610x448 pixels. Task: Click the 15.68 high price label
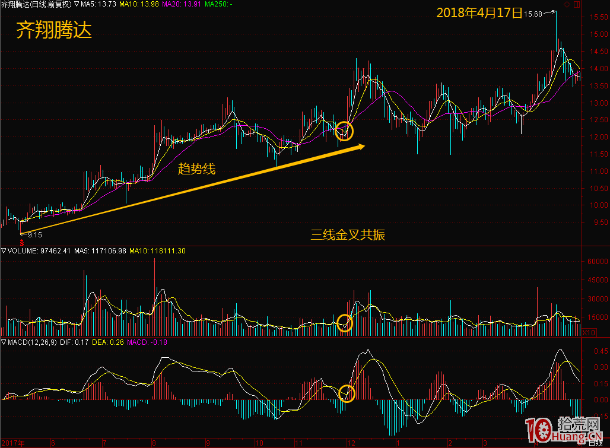[x=533, y=14]
